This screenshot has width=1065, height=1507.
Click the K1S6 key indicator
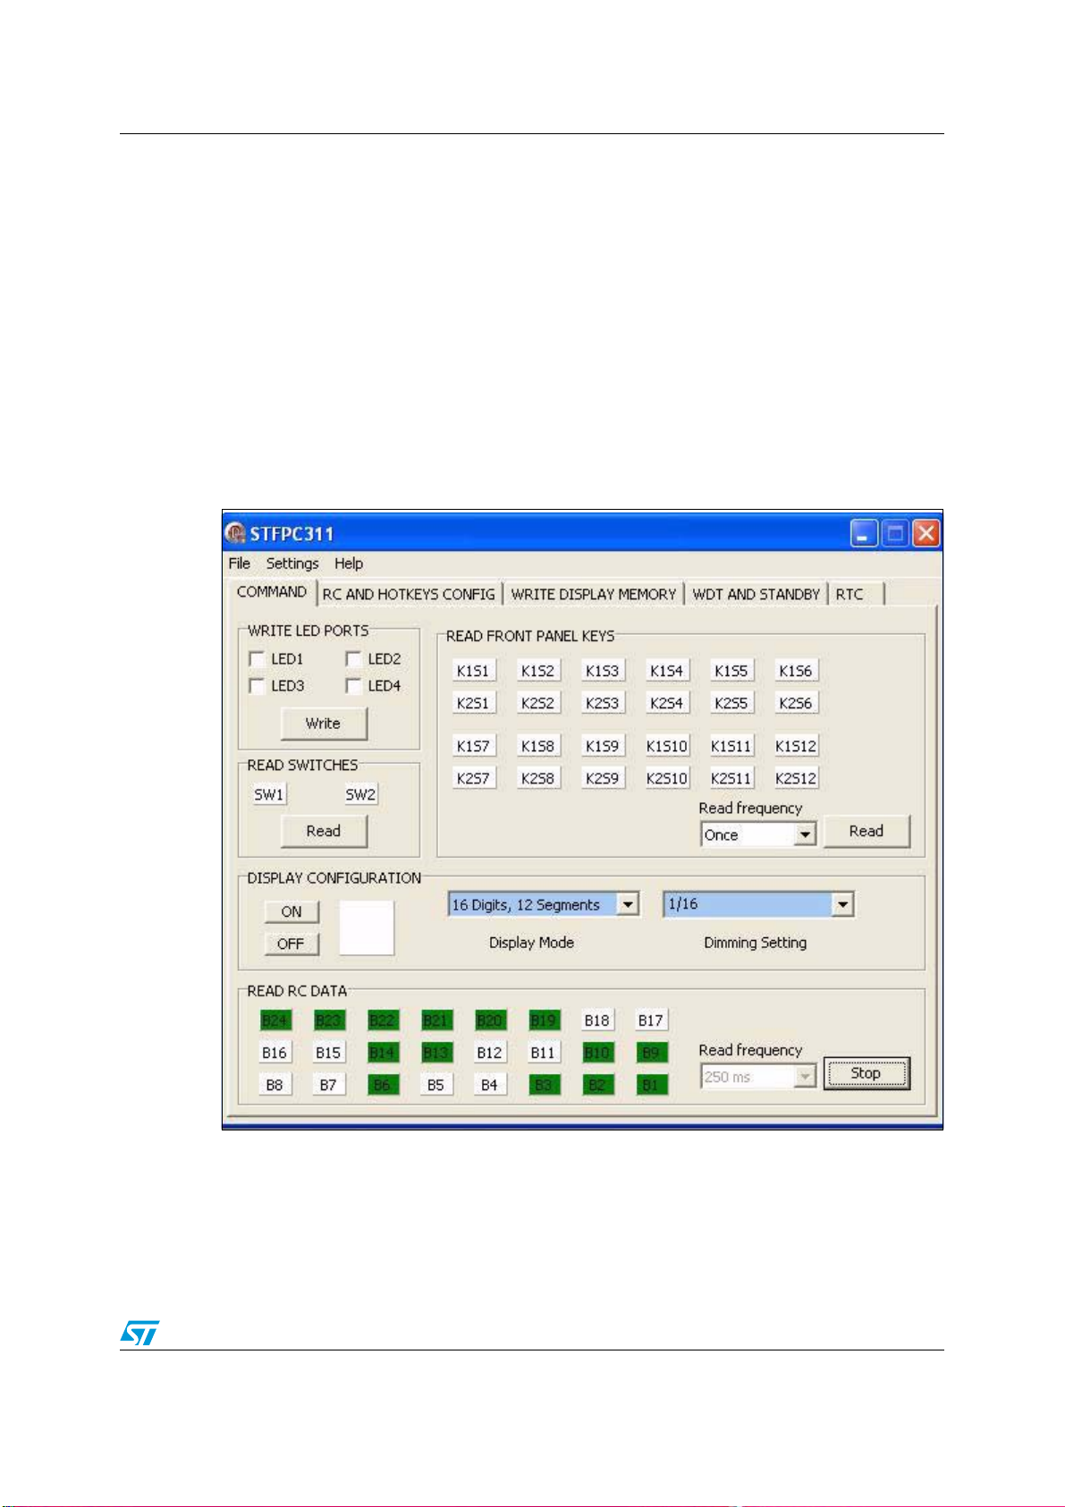(x=796, y=671)
